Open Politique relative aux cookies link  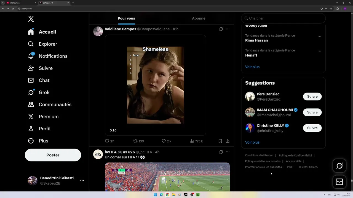click(263, 161)
